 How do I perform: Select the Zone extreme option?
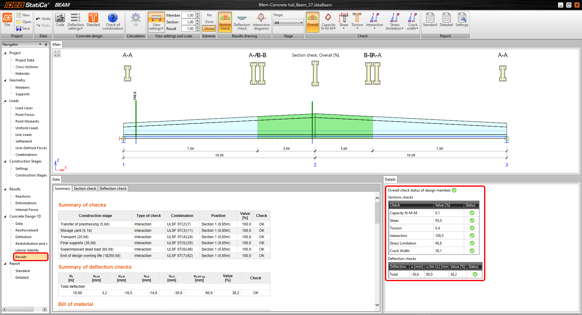pyautogui.click(x=209, y=22)
